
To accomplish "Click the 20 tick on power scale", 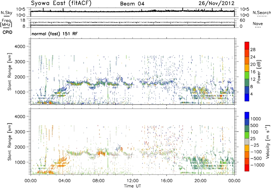I will [x=253, y=64].
